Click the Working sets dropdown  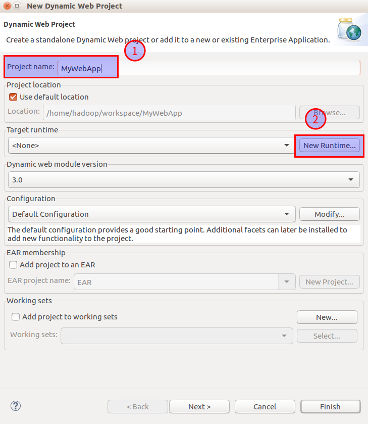[177, 336]
